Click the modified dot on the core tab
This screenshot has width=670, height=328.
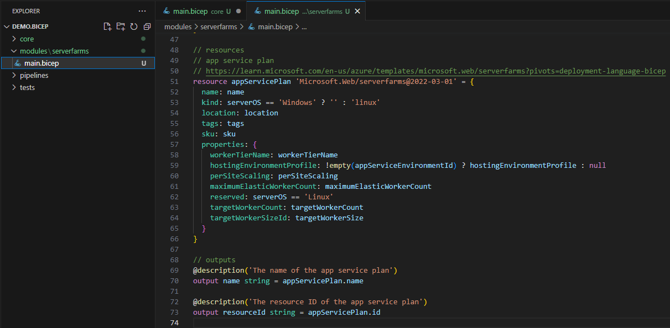coord(238,10)
